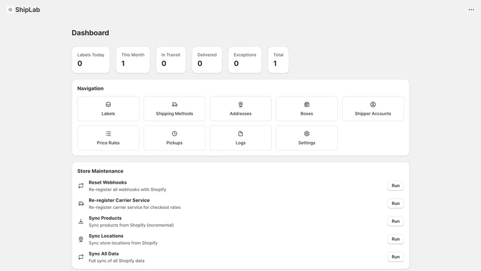The height and width of the screenshot is (271, 481).
Task: Click the Logs document icon
Action: (x=240, y=134)
